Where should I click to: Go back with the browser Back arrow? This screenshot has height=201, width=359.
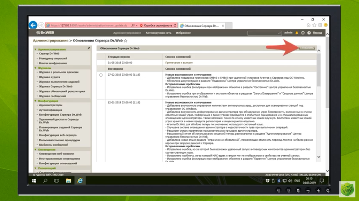coord(33,25)
